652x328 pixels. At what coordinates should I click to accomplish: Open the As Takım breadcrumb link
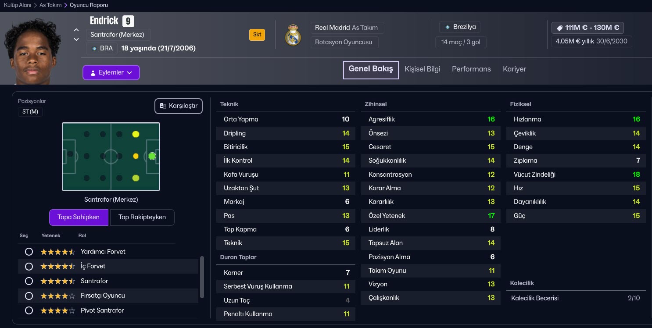point(50,5)
